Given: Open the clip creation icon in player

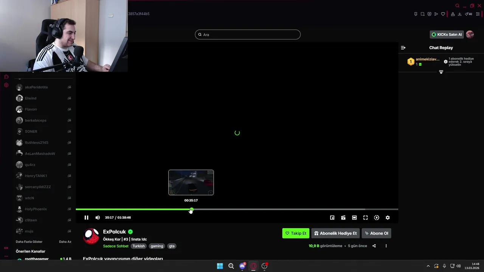Looking at the screenshot, I should 343,218.
